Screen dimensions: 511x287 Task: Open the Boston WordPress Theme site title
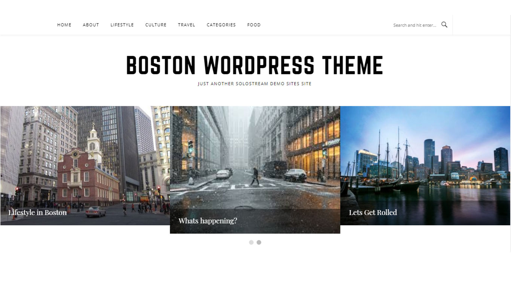click(x=255, y=65)
